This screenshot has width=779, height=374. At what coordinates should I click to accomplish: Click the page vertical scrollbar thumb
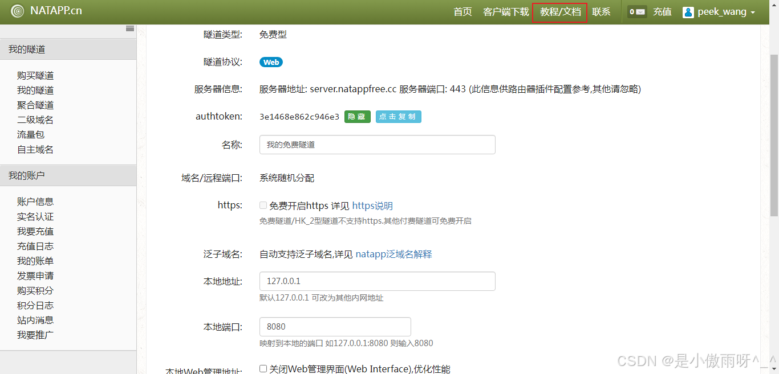(x=774, y=135)
